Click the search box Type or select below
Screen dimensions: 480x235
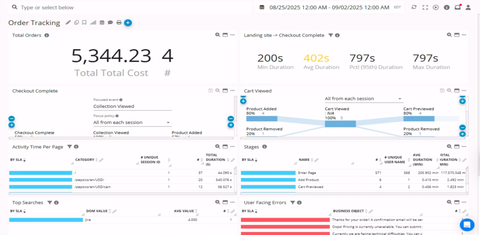(130, 7)
